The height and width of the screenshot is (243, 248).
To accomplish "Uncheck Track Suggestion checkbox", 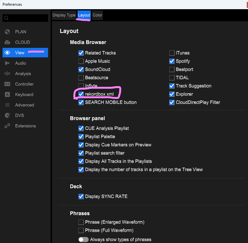I will (172, 86).
